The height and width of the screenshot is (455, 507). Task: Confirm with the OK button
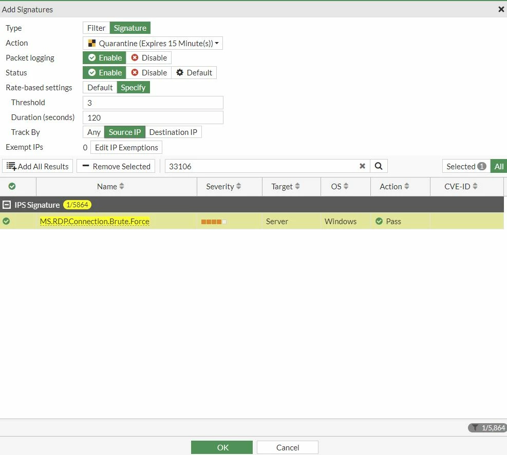222,447
